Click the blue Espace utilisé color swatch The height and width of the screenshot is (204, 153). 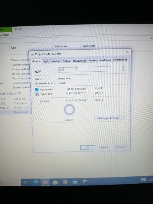tap(37, 90)
